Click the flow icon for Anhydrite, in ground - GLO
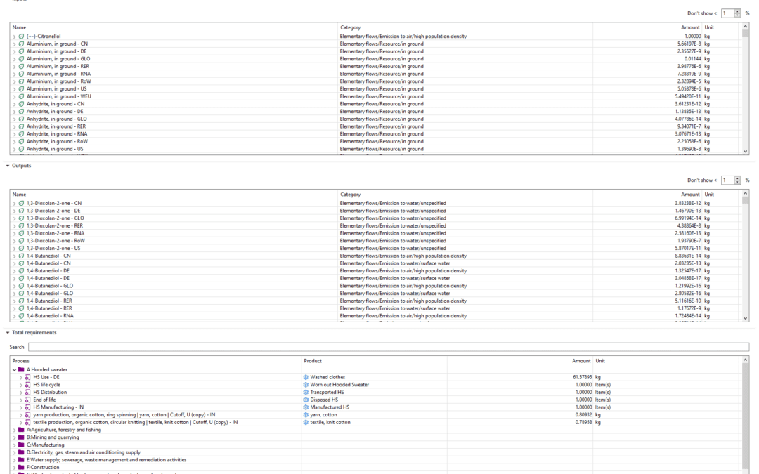Image resolution: width=759 pixels, height=474 pixels. (x=22, y=119)
